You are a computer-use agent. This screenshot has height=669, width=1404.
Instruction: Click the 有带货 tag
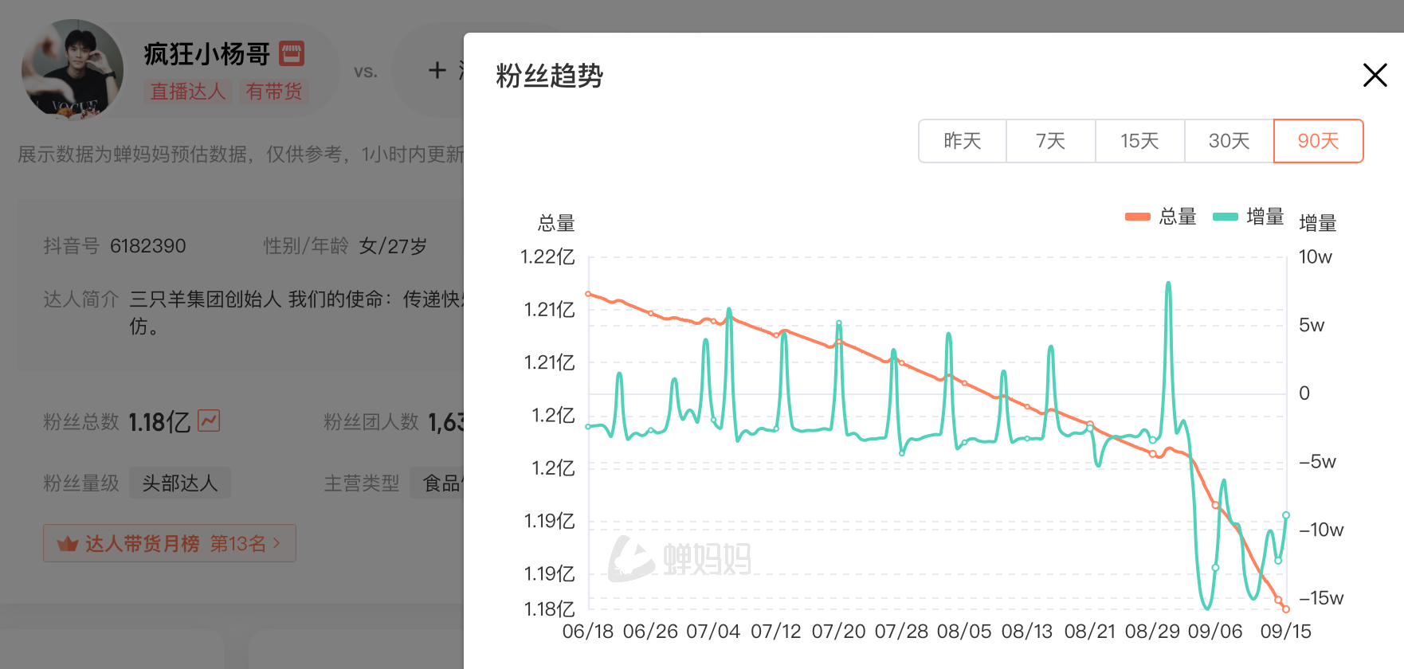coord(274,92)
